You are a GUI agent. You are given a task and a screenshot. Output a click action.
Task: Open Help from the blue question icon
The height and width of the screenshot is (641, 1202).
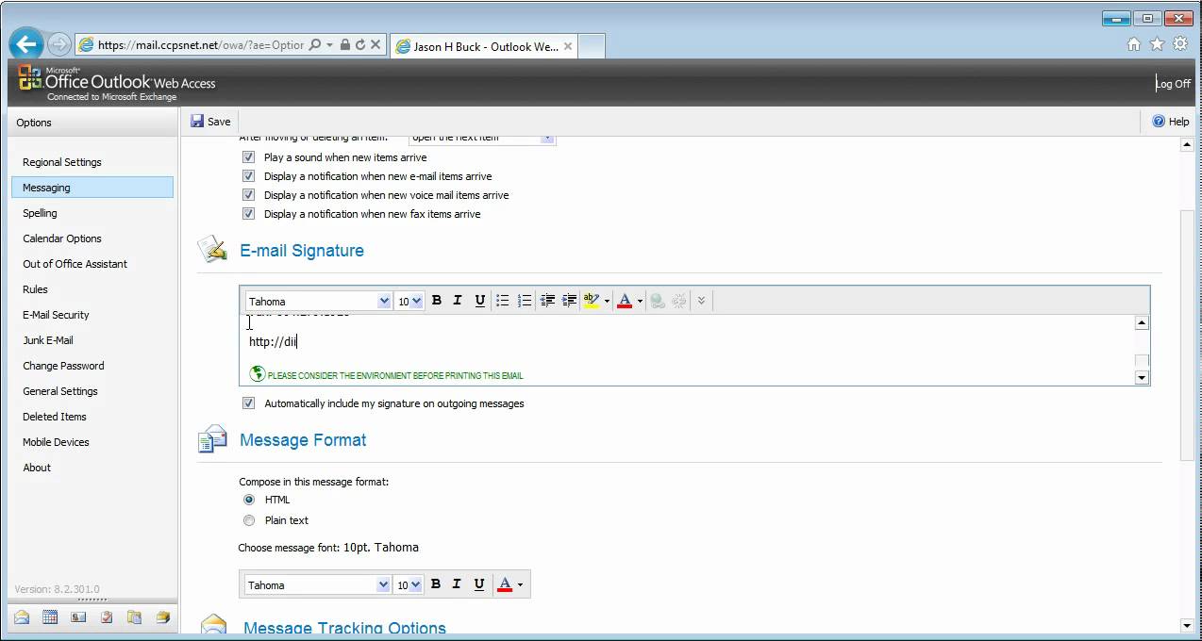click(1159, 122)
